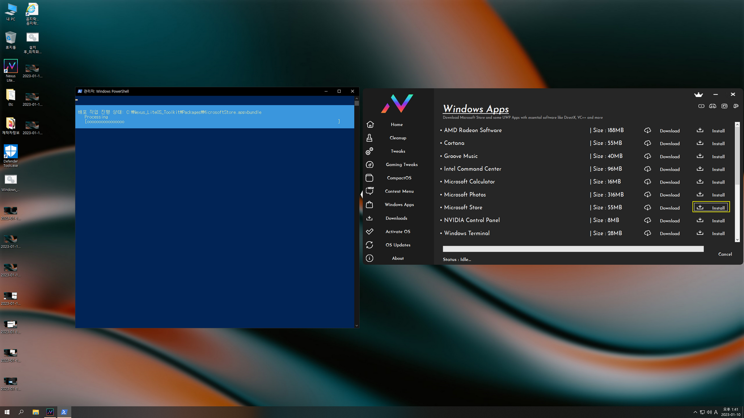Screen dimensions: 744x418
Task: Select the Recycle Bin desktop icon
Action: (x=11, y=40)
